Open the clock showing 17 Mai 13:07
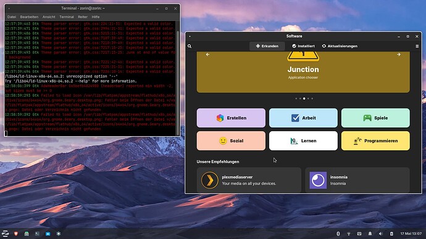Viewport: 426px width, 239px height. [x=411, y=233]
